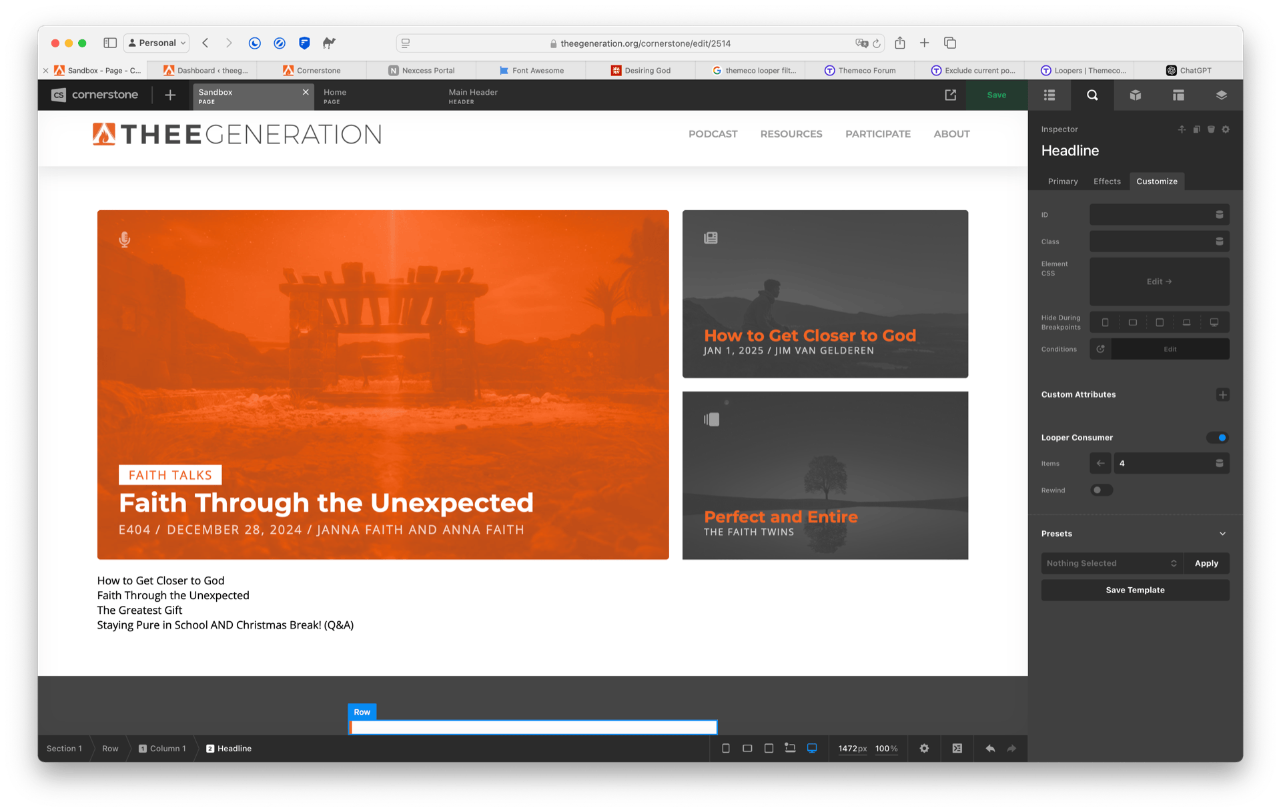Open the code editor icon in bottom bar
Viewport: 1281px width, 812px height.
click(x=957, y=749)
